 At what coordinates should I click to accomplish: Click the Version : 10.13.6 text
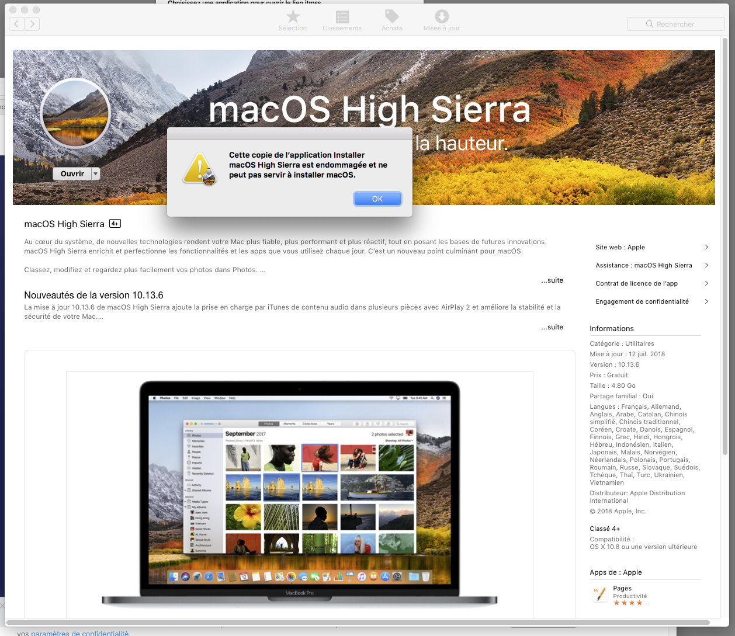pos(615,364)
